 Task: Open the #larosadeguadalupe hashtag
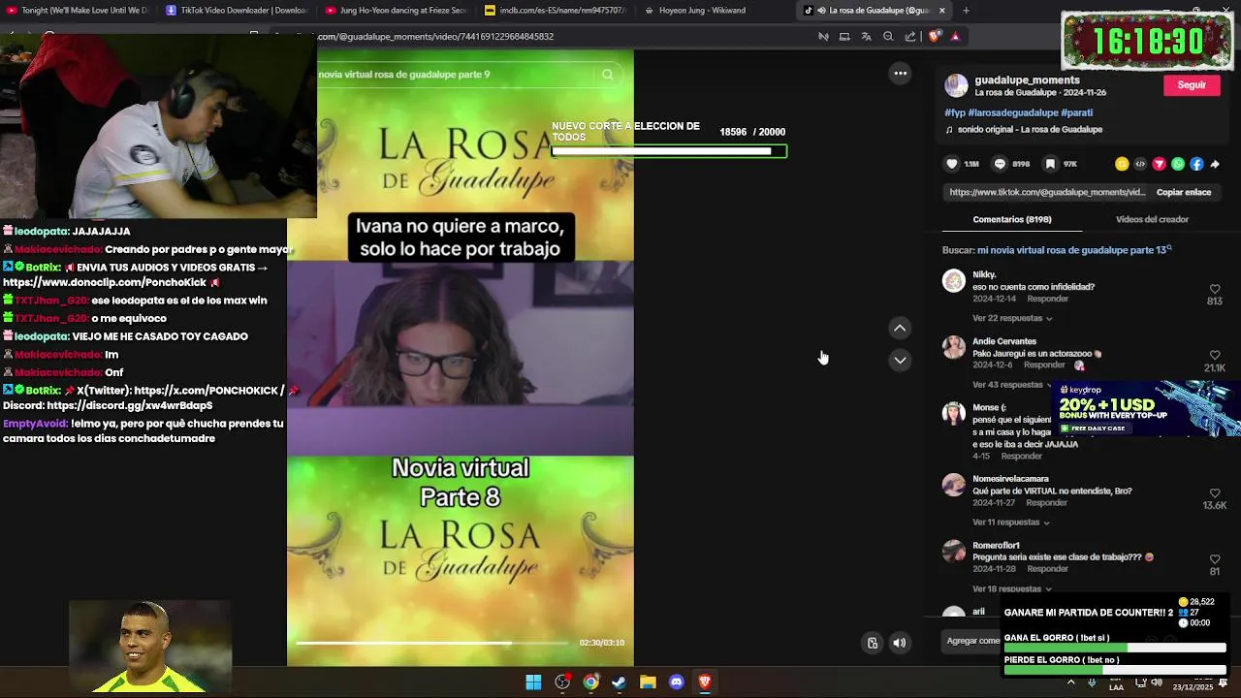coord(1012,112)
